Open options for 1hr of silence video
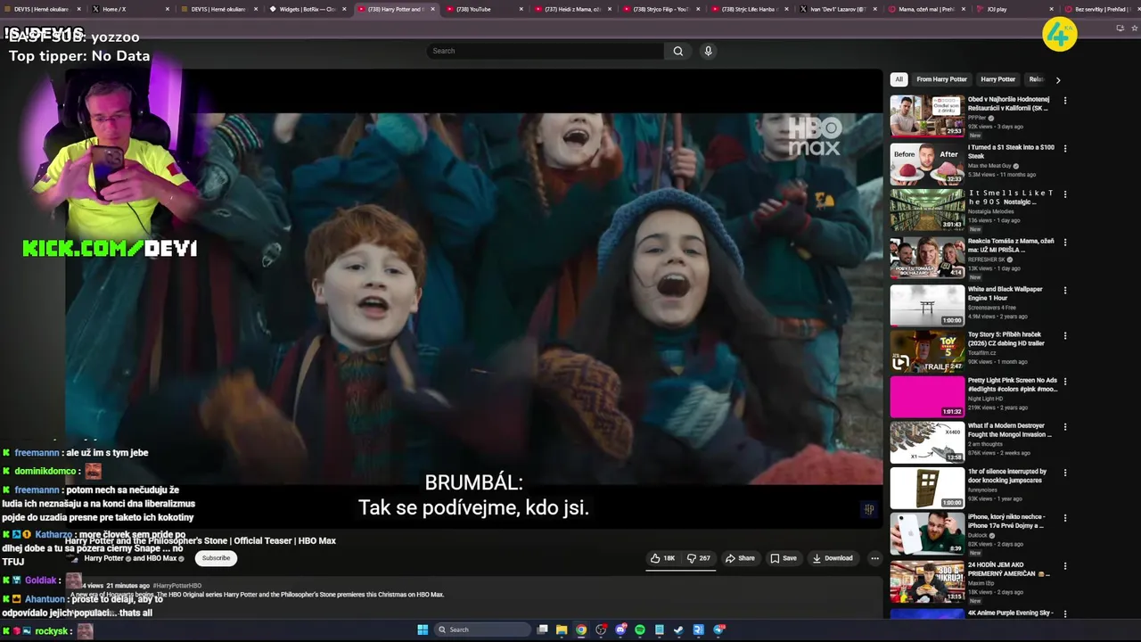The width and height of the screenshot is (1141, 642). pyautogui.click(x=1064, y=473)
